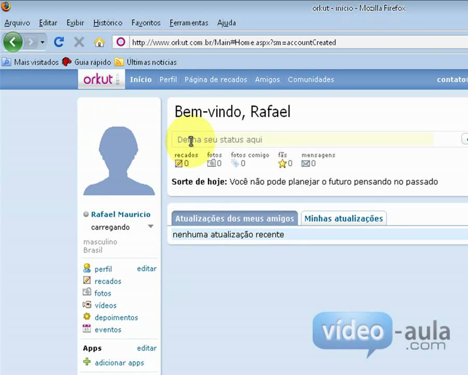Click the sidebar recados notepad icon
468x375 pixels.
click(x=87, y=280)
